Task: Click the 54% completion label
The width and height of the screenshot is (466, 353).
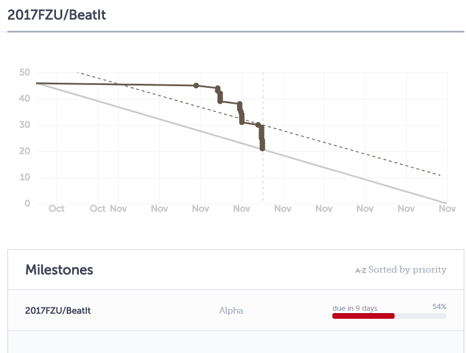Action: click(439, 307)
